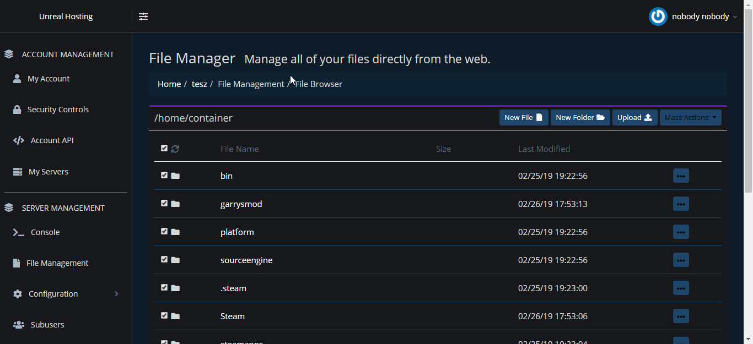This screenshot has width=753, height=344.
Task: Click the Home breadcrumb link
Action: 169,84
